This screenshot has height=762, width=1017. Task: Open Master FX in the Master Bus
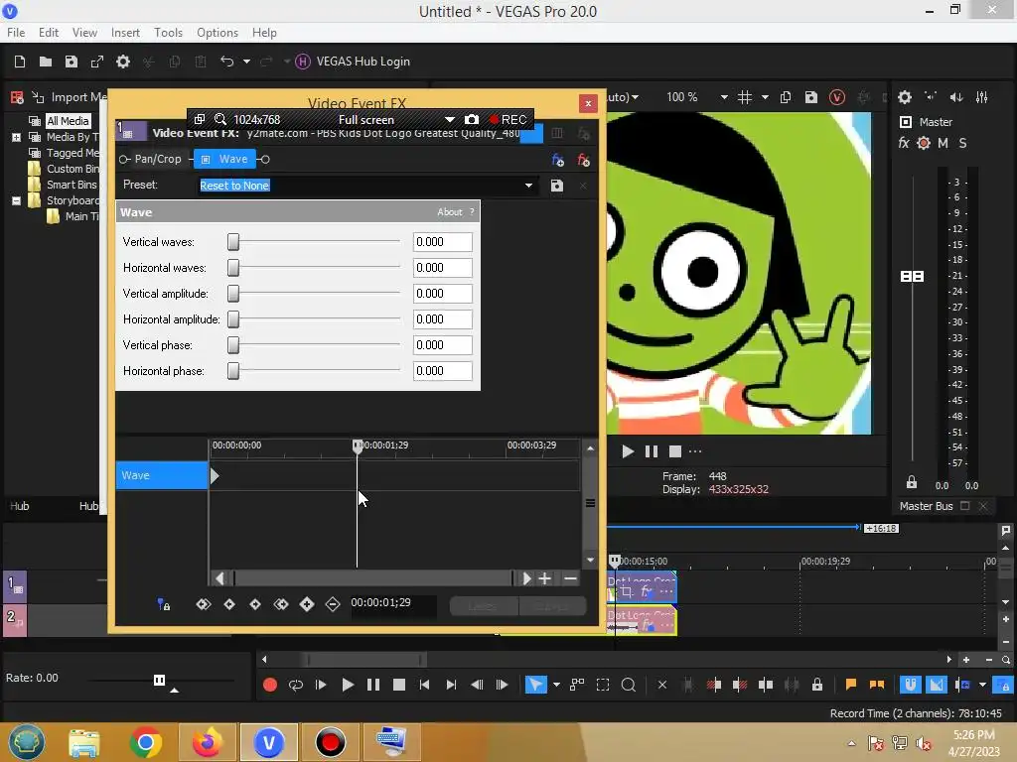pos(904,143)
